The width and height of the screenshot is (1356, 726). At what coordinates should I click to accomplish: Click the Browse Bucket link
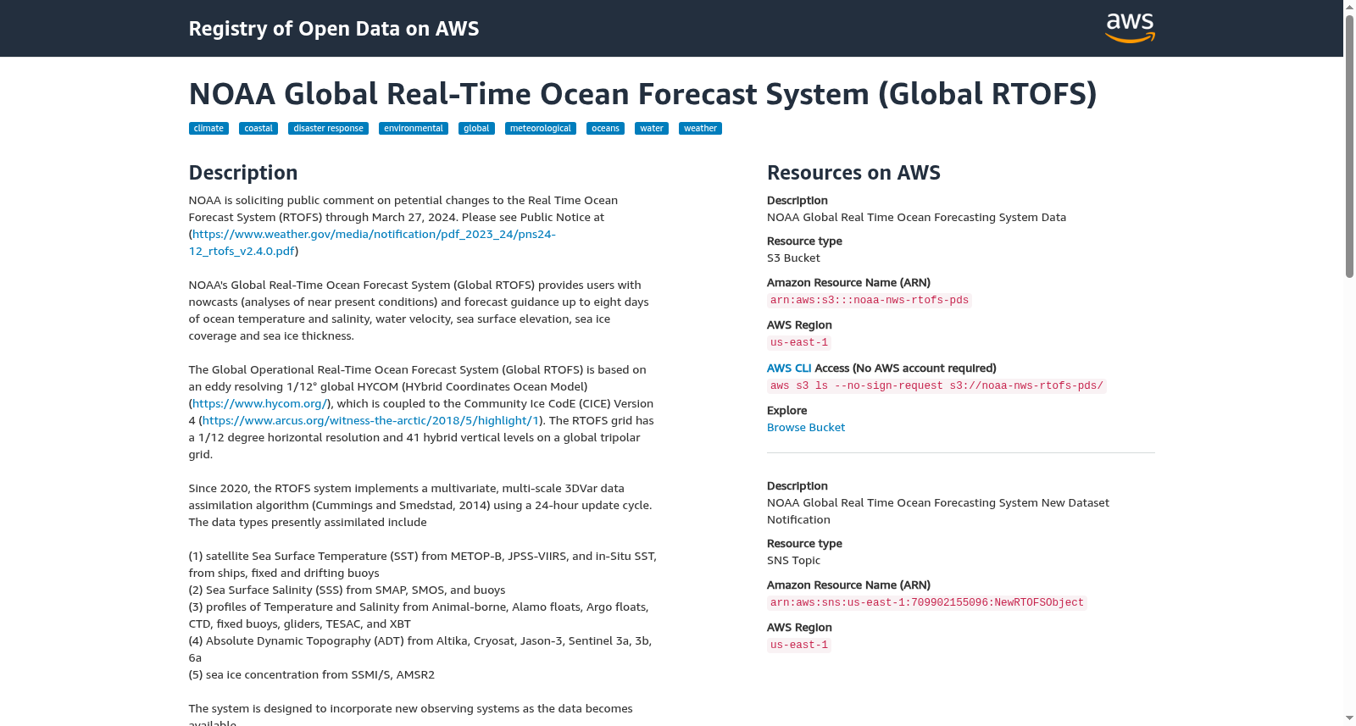(x=806, y=428)
